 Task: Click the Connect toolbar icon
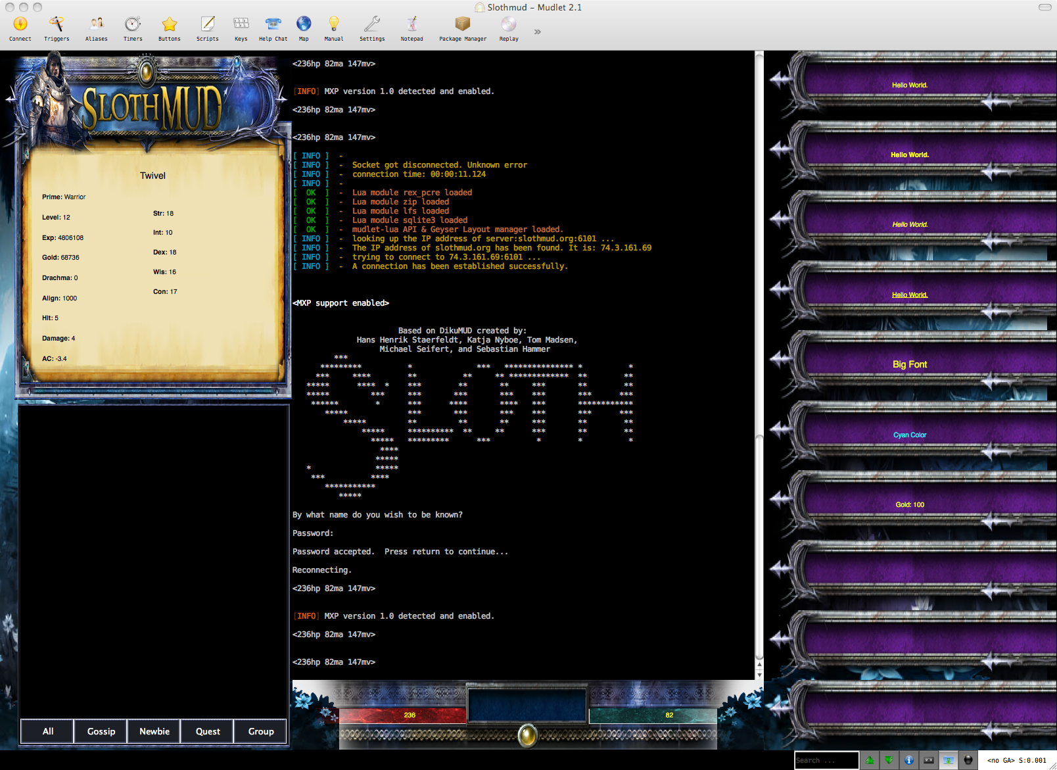click(20, 29)
